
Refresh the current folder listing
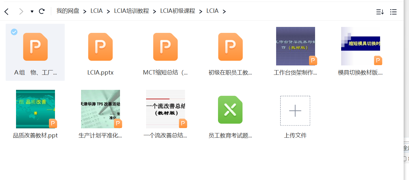(x=41, y=12)
